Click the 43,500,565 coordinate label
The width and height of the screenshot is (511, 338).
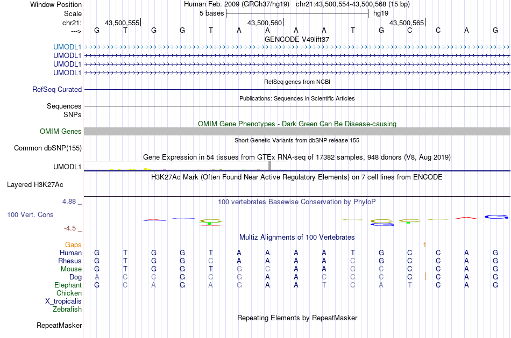coord(407,23)
